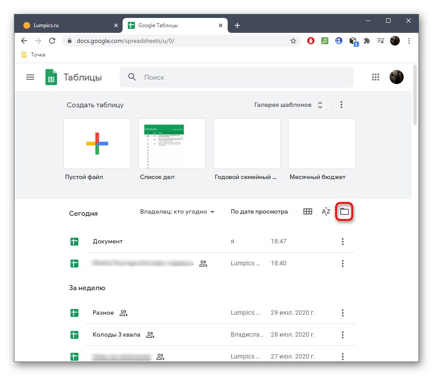The height and width of the screenshot is (376, 433).
Task: Open the Годовой семейный template
Action: pos(246,144)
